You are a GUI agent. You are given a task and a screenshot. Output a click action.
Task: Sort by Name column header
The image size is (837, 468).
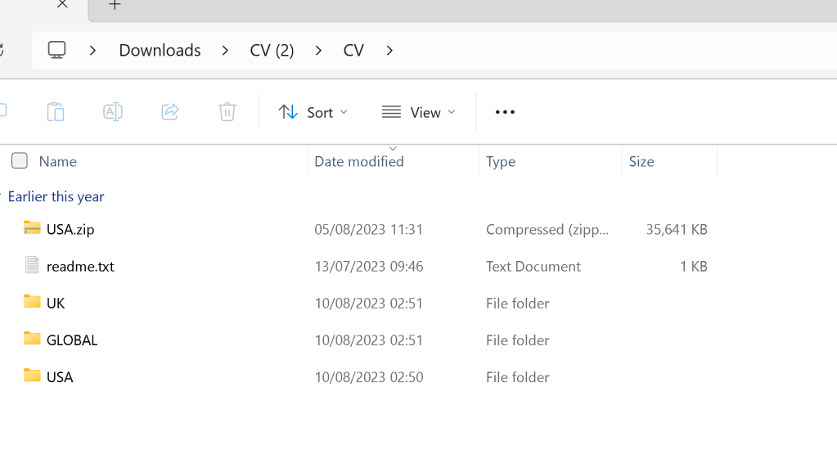coord(57,161)
